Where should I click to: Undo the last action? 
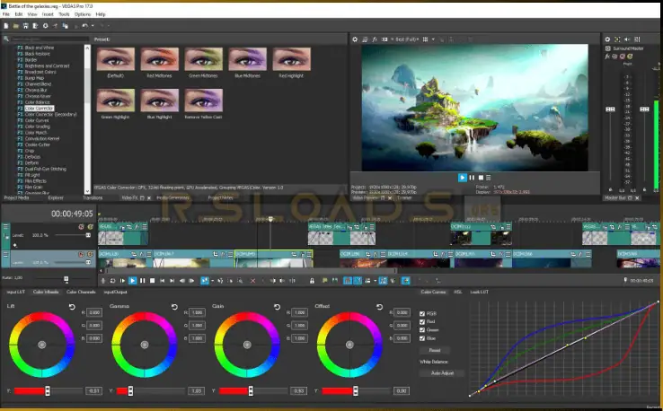[x=84, y=26]
